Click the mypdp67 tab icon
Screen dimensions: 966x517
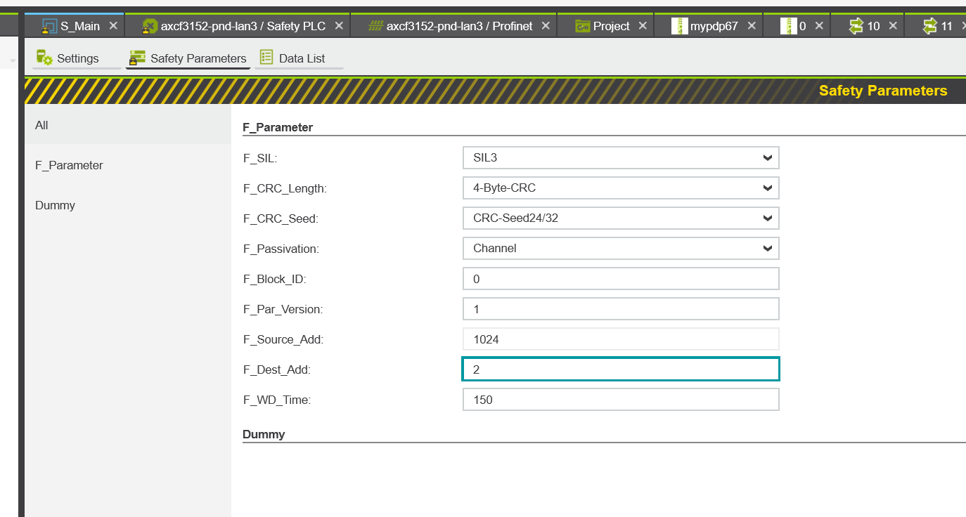point(679,26)
